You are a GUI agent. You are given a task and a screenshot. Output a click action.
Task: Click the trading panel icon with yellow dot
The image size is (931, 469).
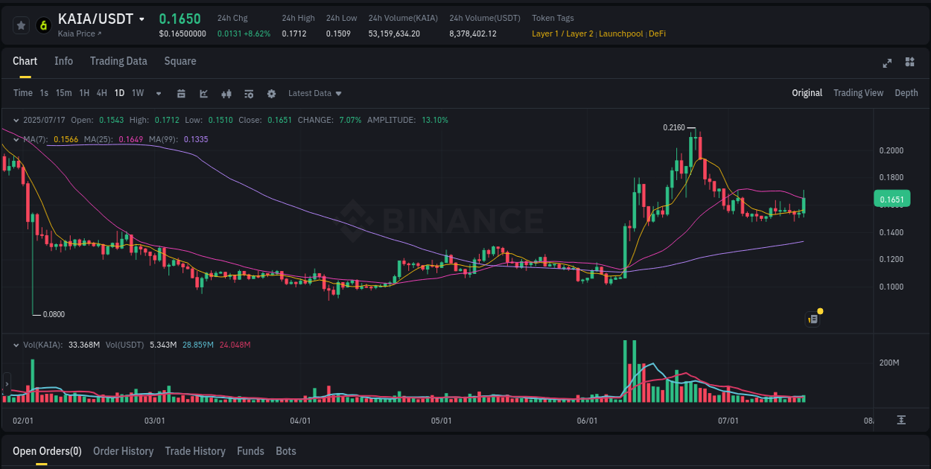(x=813, y=318)
